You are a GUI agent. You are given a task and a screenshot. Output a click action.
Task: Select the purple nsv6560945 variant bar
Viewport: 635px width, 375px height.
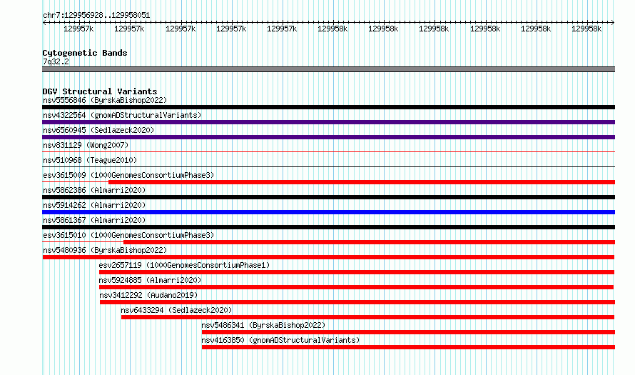(328, 137)
